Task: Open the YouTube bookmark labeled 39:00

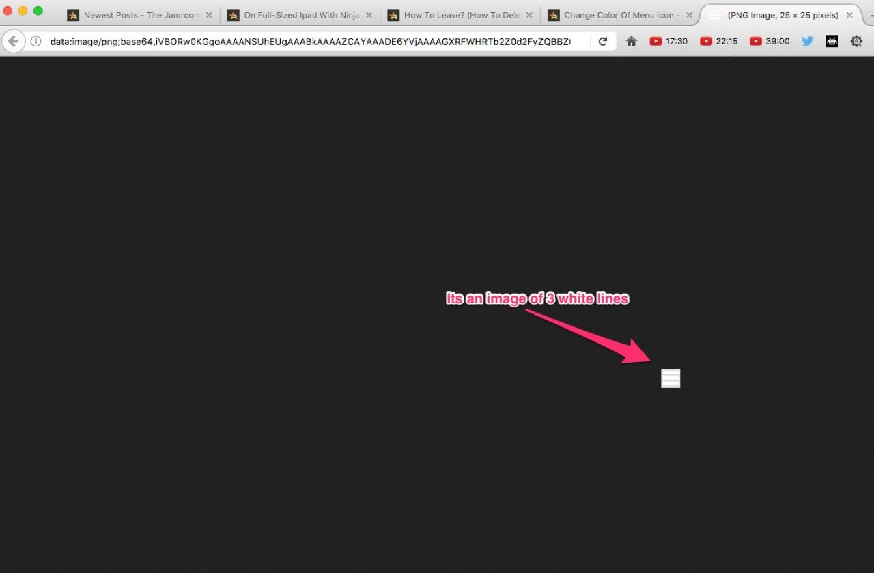Action: tap(769, 42)
